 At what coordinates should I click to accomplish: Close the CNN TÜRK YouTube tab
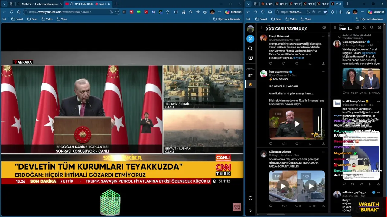(109, 4)
